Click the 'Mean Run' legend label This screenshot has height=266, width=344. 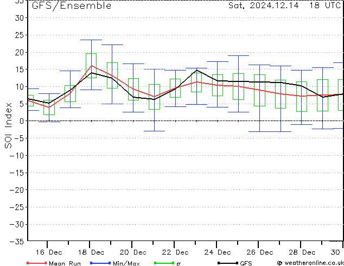click(x=65, y=263)
